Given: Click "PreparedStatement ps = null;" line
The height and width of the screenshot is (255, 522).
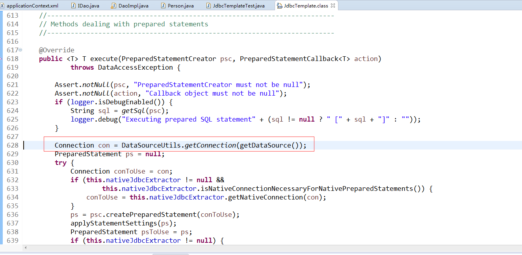Looking at the screenshot, I should pos(110,154).
